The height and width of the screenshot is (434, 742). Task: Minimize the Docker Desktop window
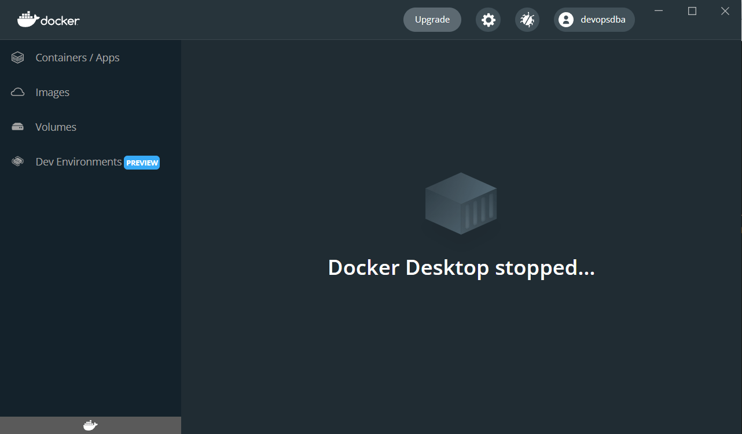coord(659,11)
